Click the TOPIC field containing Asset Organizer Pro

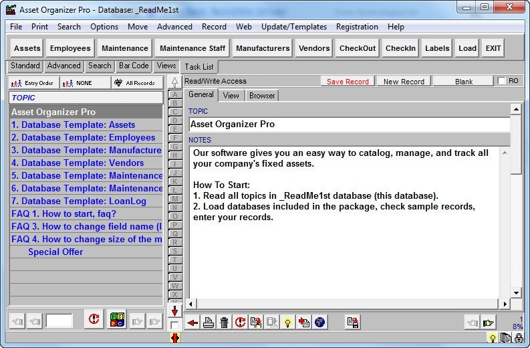(x=350, y=124)
